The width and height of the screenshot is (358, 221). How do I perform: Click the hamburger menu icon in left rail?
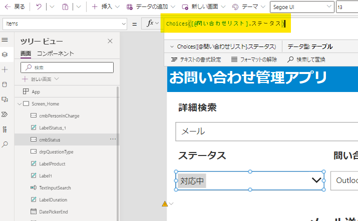5,40
